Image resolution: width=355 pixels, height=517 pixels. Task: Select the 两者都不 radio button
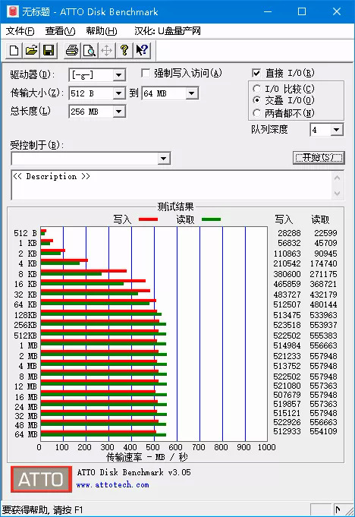[256, 113]
